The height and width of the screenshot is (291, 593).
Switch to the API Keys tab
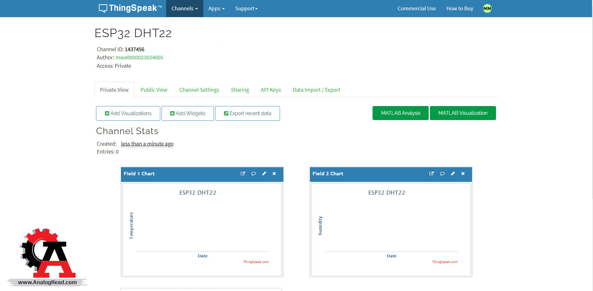(271, 90)
